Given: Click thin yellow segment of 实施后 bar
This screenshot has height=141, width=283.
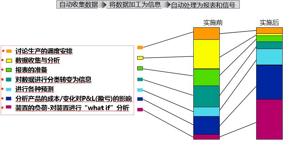Looking at the screenshot, I should pos(269,34).
